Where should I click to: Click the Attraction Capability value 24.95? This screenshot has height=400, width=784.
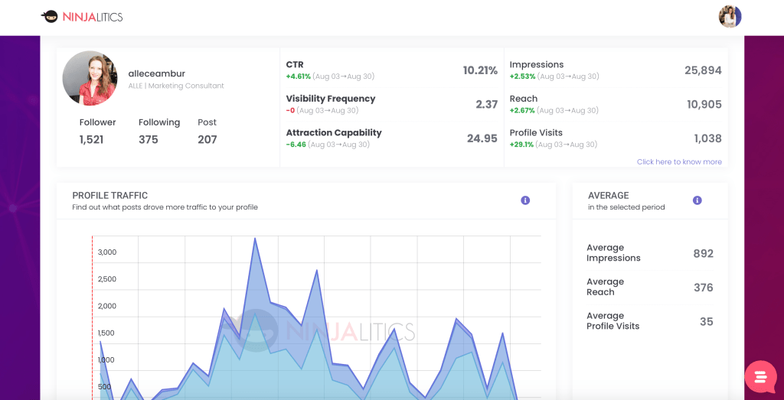(482, 138)
